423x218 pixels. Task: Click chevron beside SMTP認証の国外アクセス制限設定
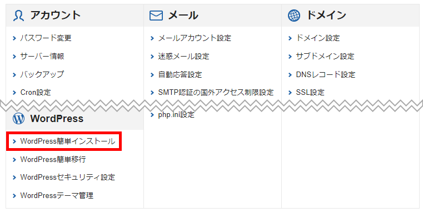[152, 93]
